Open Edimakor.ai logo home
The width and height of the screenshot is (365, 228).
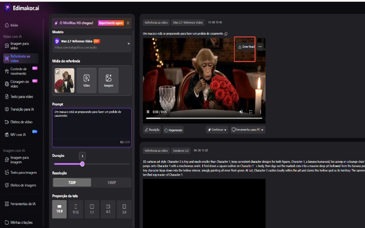click(x=21, y=8)
